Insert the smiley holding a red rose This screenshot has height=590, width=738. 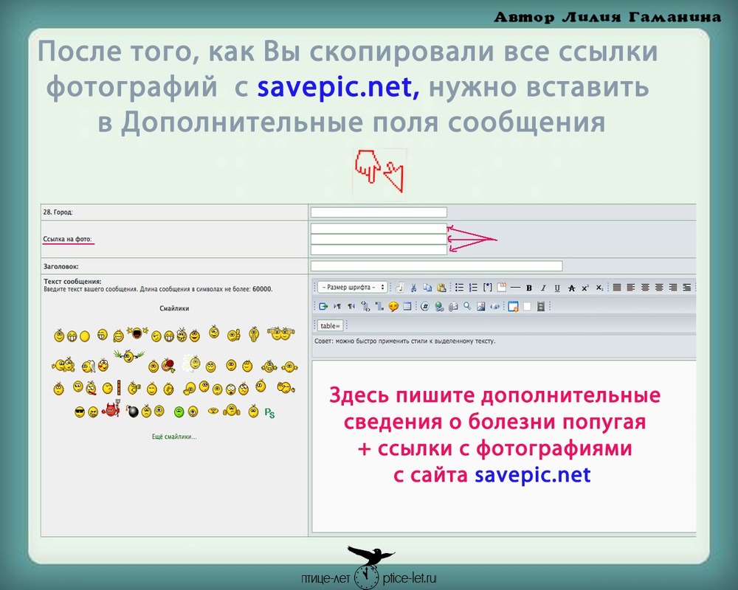pyautogui.click(x=168, y=365)
